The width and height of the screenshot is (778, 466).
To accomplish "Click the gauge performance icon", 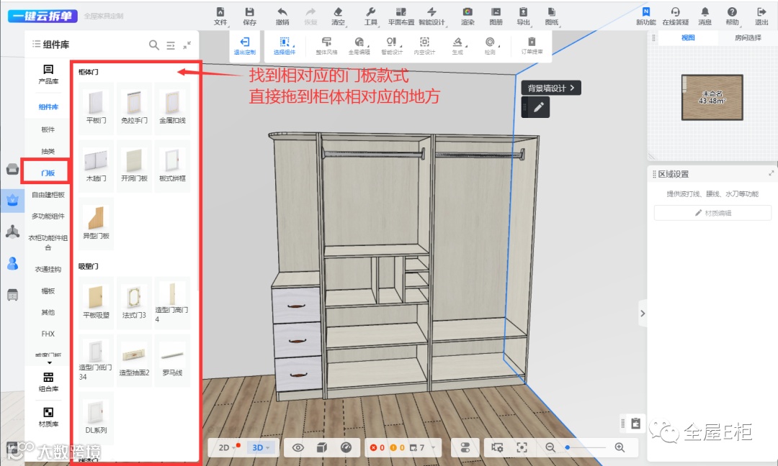I will [x=346, y=448].
